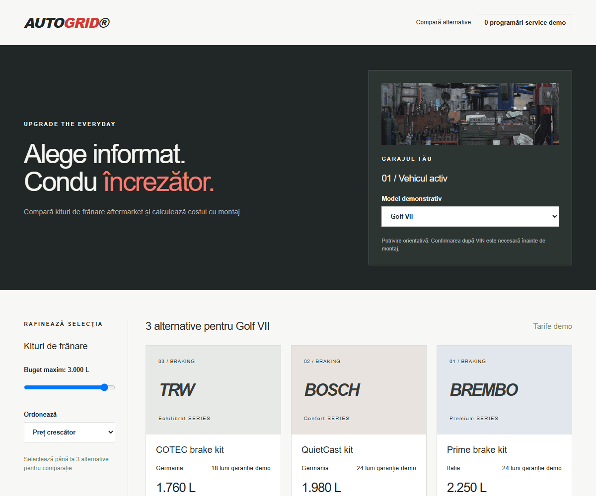596x496 pixels.
Task: Click the RAFINEAZĂ SELECȚIA heading
Action: pos(63,324)
